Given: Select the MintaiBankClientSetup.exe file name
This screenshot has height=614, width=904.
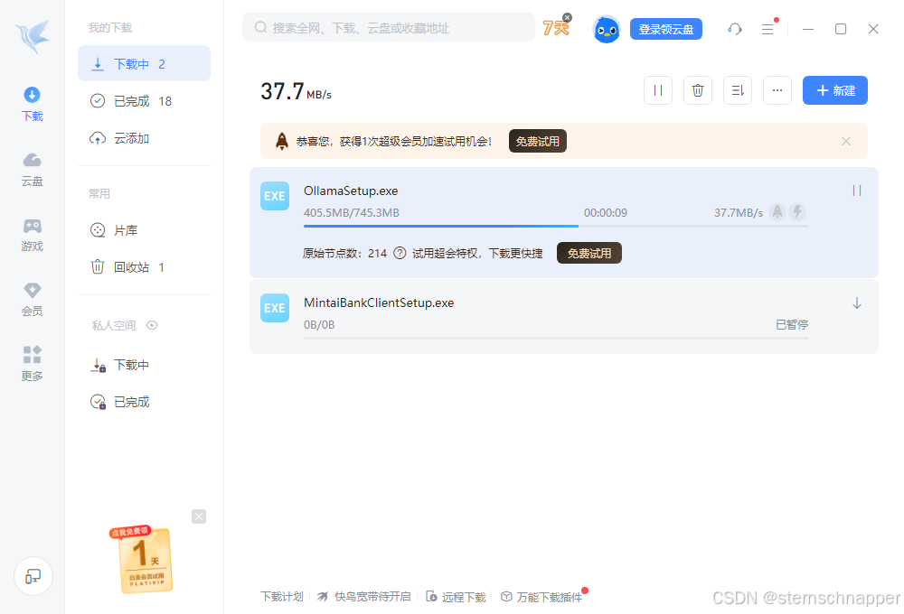Looking at the screenshot, I should pos(379,303).
